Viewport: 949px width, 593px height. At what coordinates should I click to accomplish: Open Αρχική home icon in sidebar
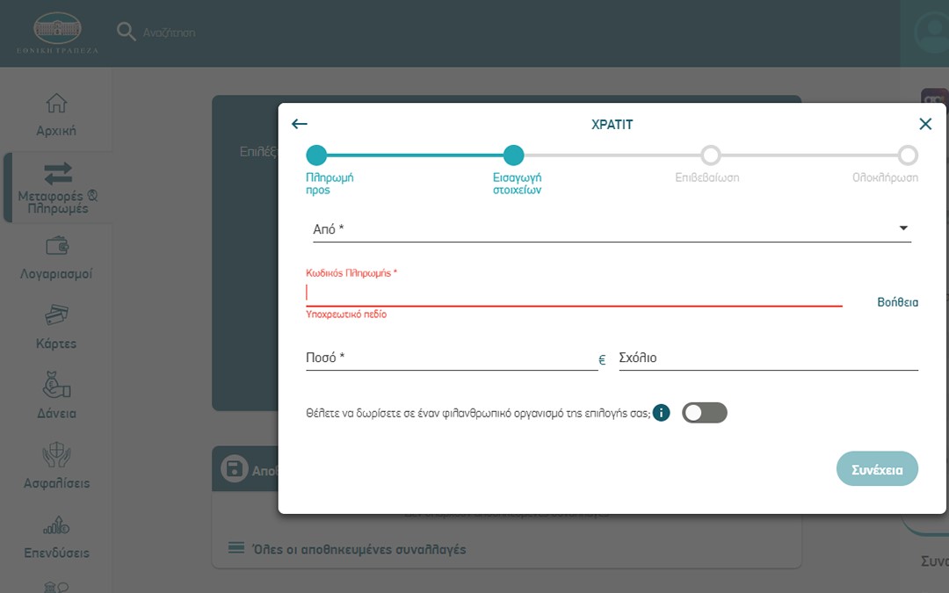[x=56, y=103]
